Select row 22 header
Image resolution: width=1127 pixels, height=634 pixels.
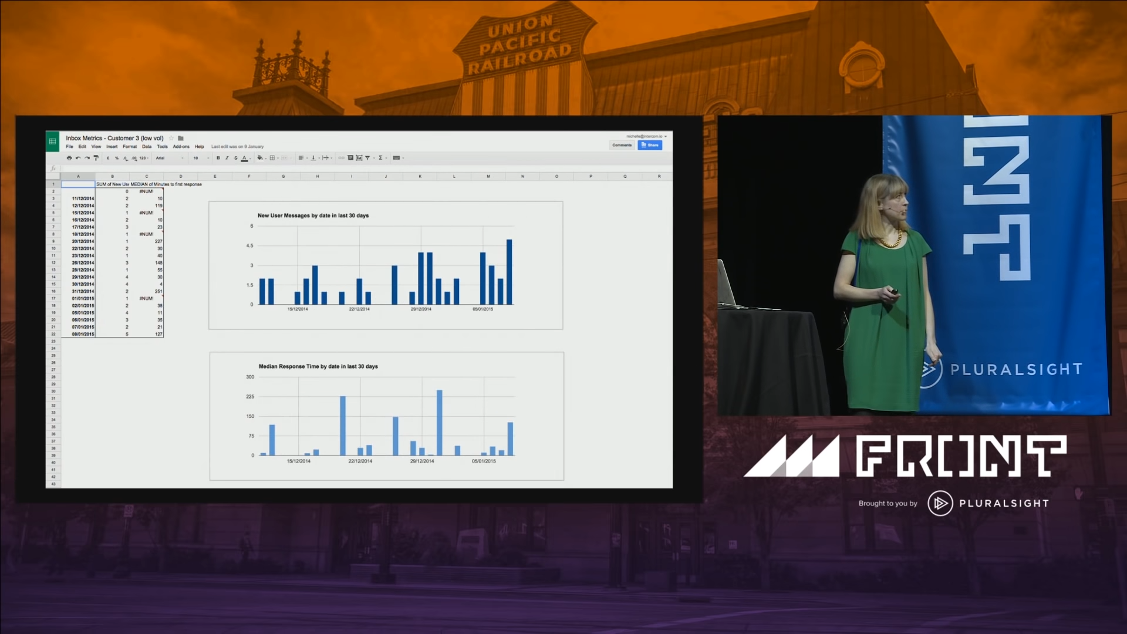[x=53, y=334]
